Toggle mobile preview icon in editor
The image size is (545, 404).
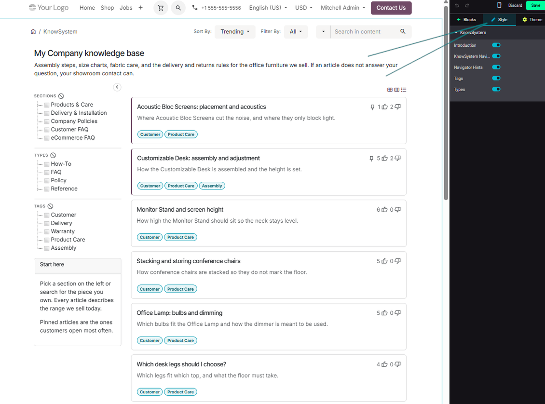pos(499,5)
